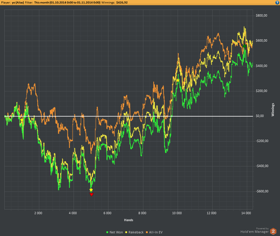Click the $200,00 axis label
The width and height of the screenshot is (280, 236).
click(262, 91)
